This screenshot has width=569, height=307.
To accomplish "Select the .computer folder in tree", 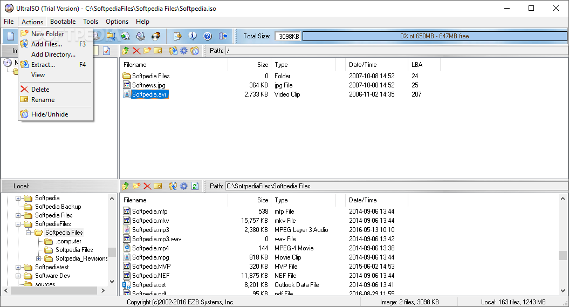I will pyautogui.click(x=68, y=241).
